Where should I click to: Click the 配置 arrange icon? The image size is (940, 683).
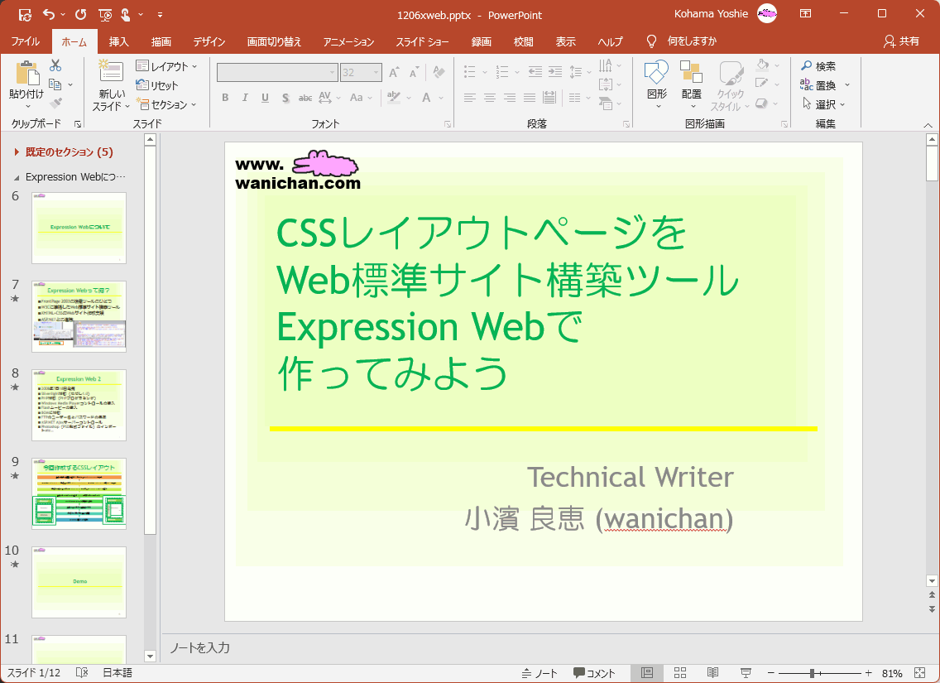(691, 73)
